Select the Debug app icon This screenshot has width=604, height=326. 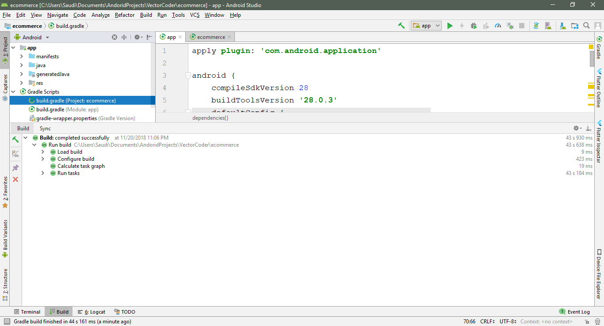474,26
